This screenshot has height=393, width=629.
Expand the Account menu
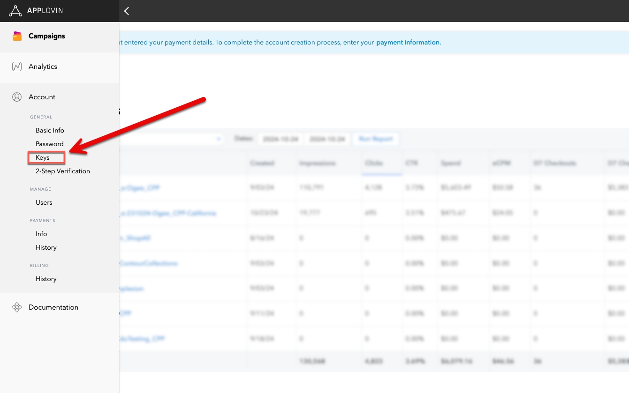[x=42, y=97]
